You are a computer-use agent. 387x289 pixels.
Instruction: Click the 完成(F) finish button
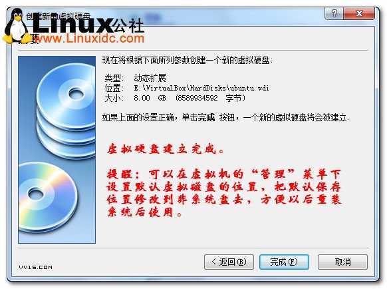pos(284,262)
